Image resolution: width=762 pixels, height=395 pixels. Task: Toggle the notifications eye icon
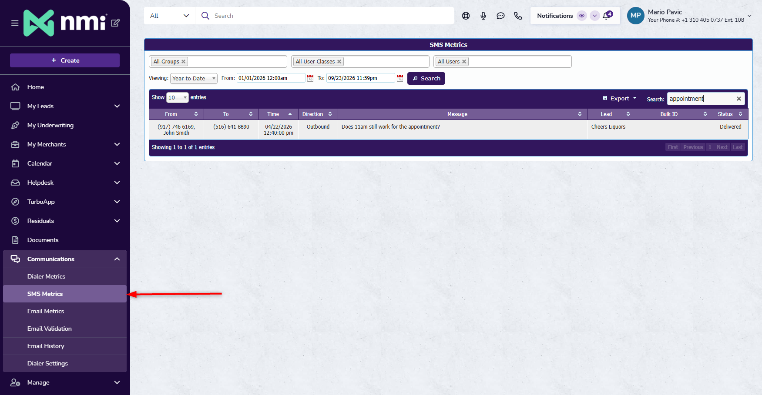coord(582,16)
